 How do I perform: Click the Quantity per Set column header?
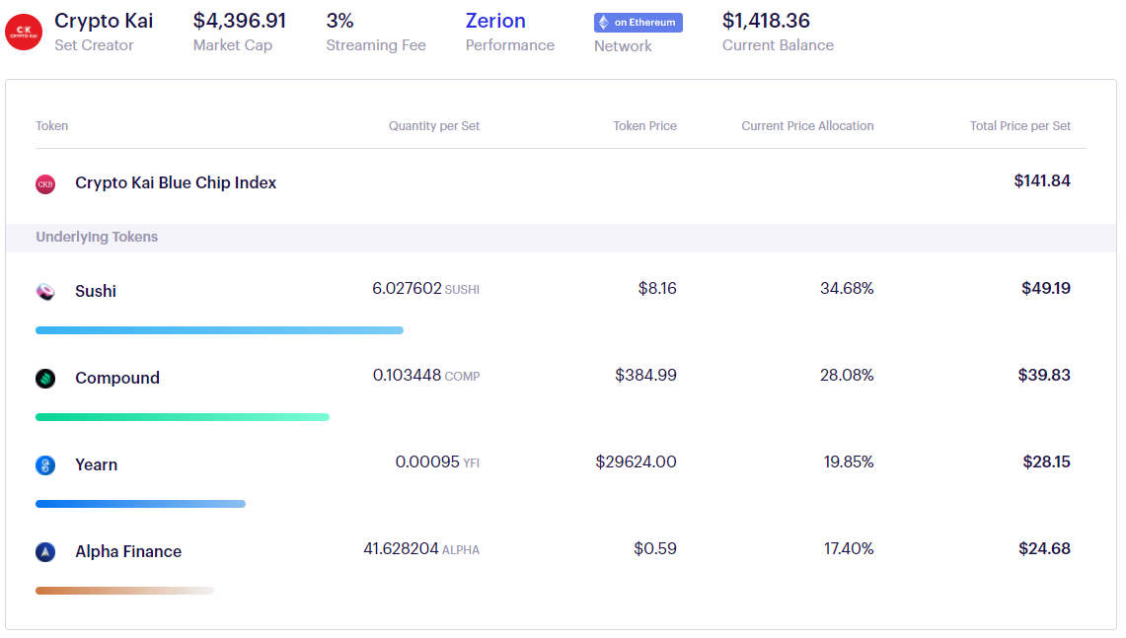pos(434,125)
